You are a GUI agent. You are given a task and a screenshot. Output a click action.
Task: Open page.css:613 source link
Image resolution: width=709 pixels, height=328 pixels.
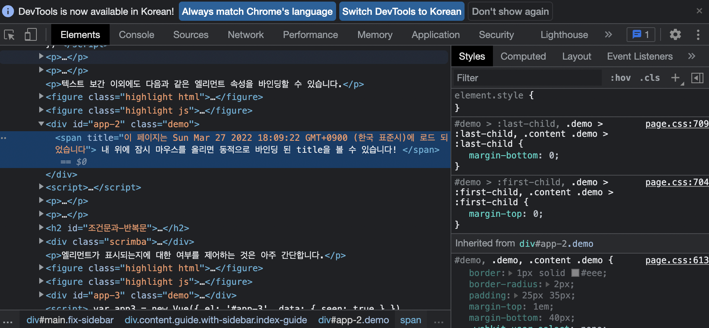[677, 260]
